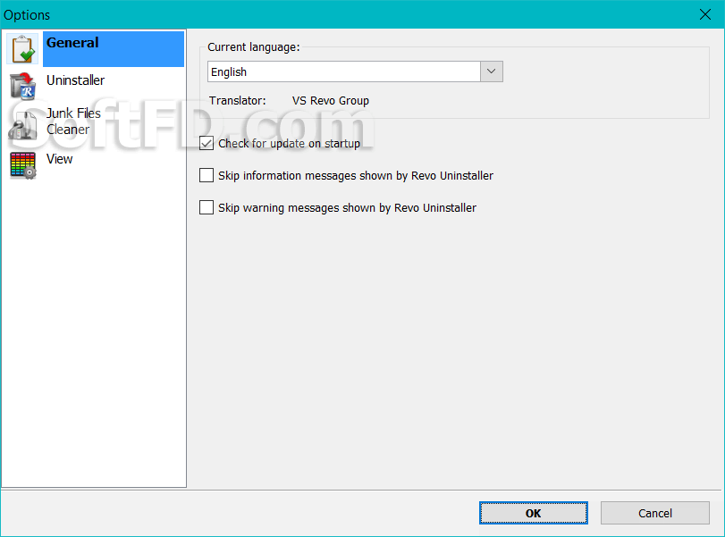Viewport: 725px width, 537px height.
Task: Click the Junk Files Cleaner icon
Action: [22, 126]
